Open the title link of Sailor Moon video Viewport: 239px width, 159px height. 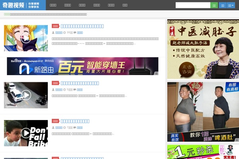82,26
